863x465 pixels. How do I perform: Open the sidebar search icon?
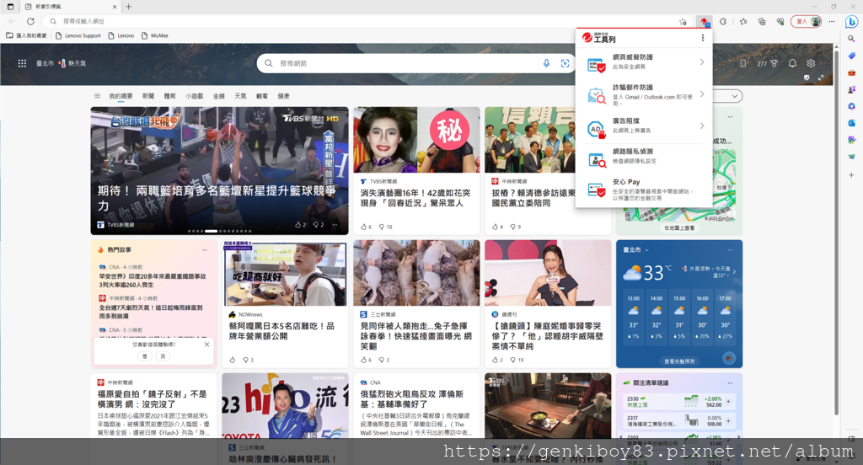[x=851, y=39]
